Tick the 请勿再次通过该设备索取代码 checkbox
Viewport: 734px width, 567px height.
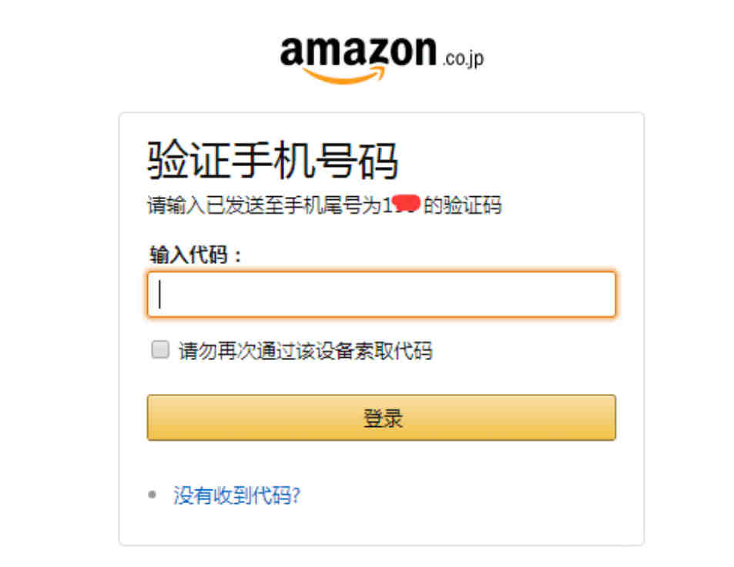(160, 349)
